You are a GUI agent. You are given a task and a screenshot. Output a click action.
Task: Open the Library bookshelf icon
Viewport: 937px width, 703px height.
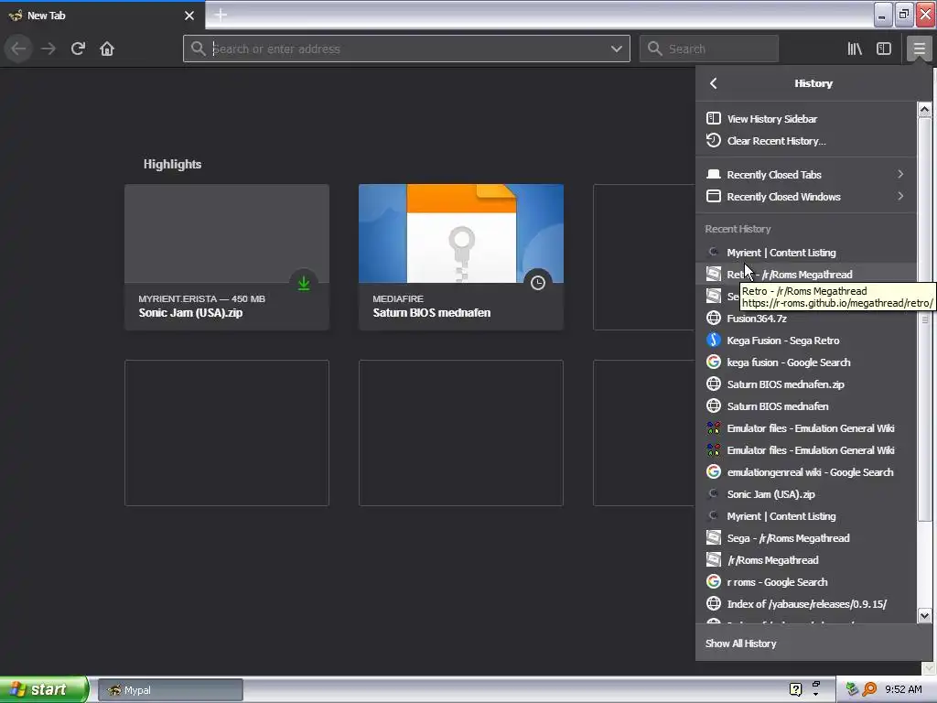click(855, 49)
